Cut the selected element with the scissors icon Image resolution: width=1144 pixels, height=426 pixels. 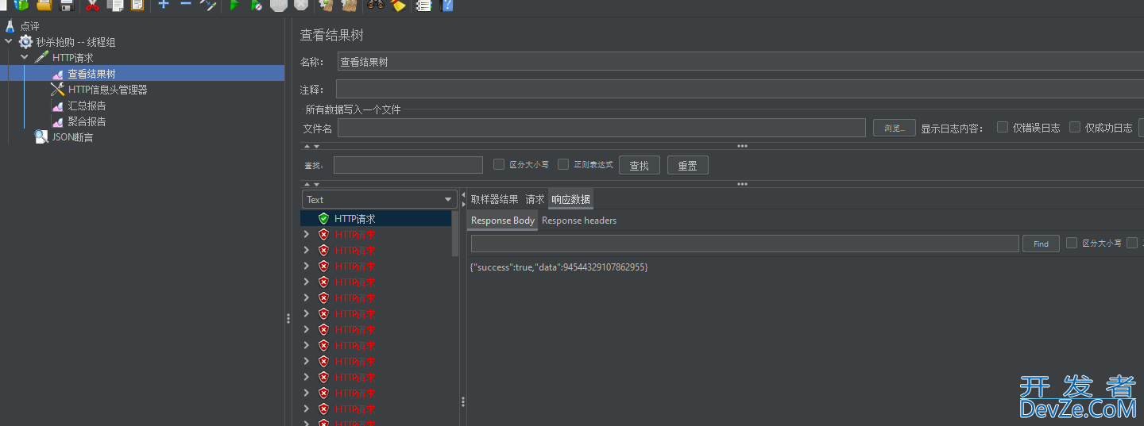pos(92,5)
